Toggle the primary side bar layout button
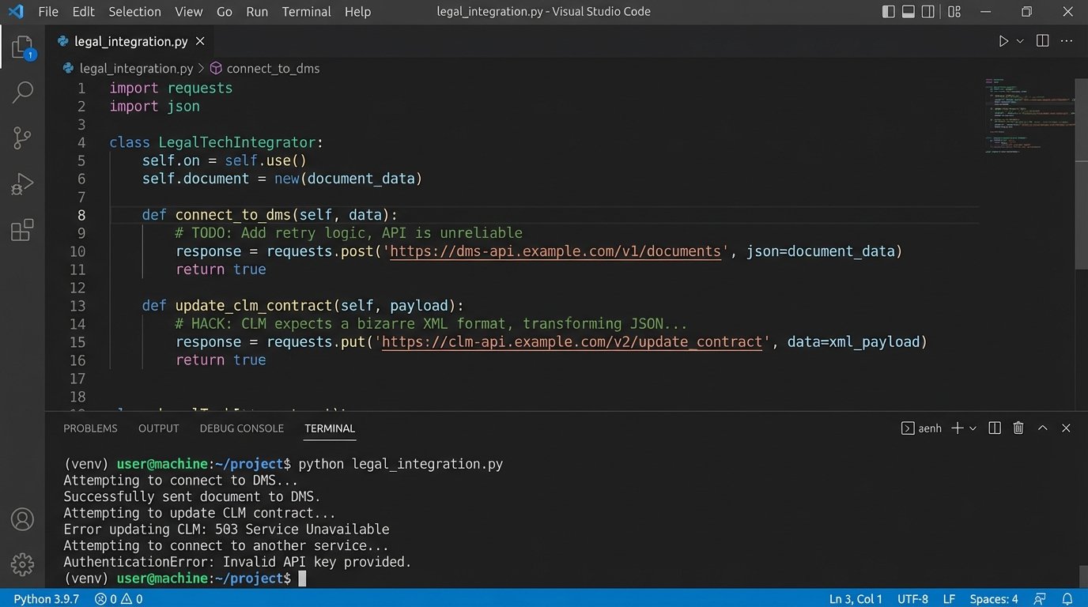Screen dimensions: 1088x607 (889, 12)
